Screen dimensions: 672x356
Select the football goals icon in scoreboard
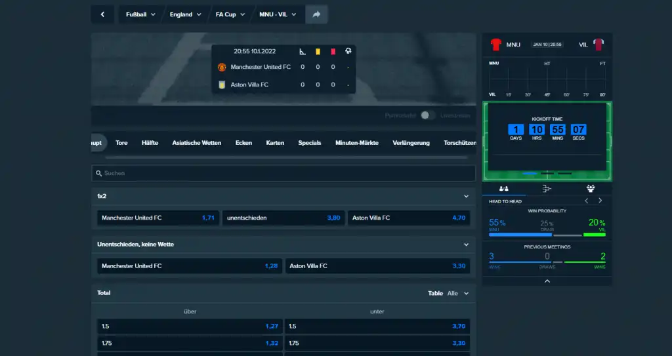tap(348, 51)
